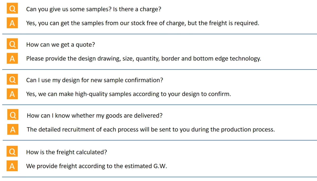Click the Q icon beside the goods delivered question
This screenshot has height=181, width=317.
(x=13, y=115)
